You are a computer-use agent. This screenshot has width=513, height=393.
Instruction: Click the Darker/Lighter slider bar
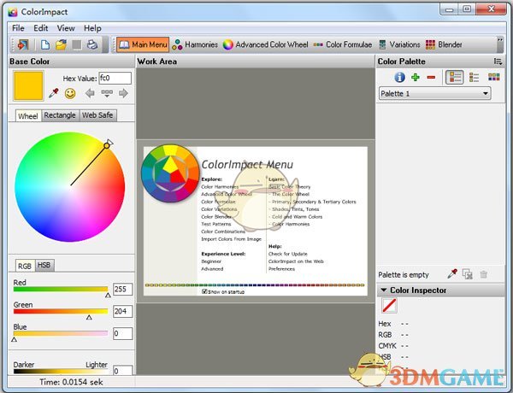61,371
